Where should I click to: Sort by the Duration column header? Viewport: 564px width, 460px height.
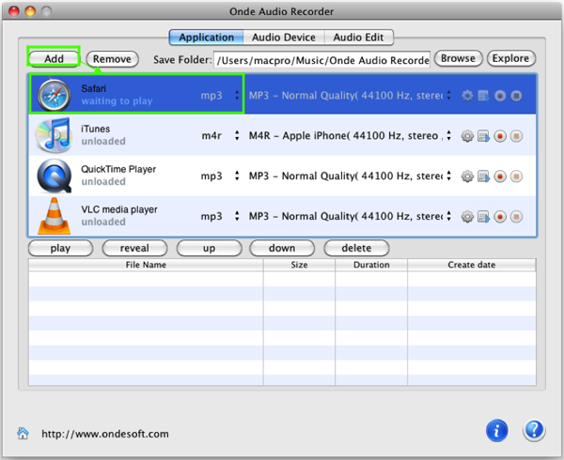coord(370,265)
